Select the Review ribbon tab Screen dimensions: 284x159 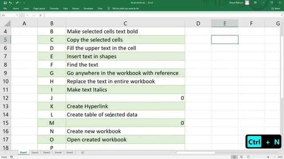pyautogui.click(x=75, y=8)
